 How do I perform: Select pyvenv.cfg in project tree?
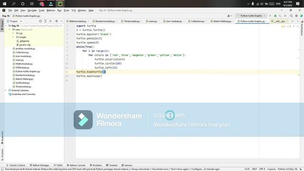pos(23,45)
